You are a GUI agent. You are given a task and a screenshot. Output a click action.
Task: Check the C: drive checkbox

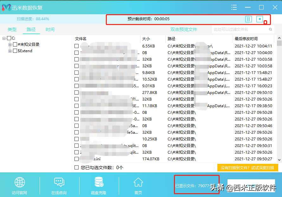pyautogui.click(x=9, y=38)
